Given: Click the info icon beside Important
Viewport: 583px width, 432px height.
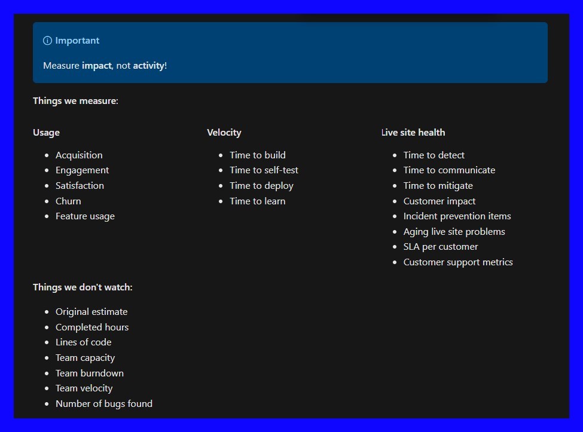Looking at the screenshot, I should tap(47, 41).
